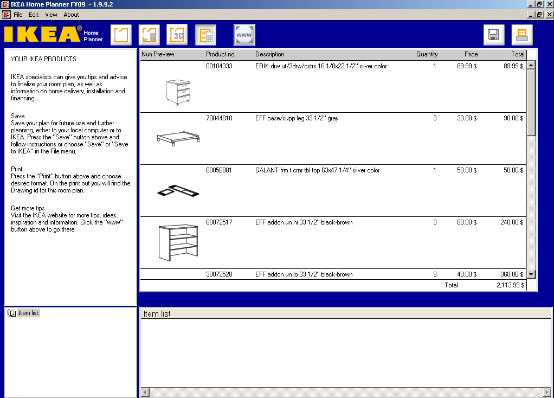
Task: Click the EFF base/supp leg gray description
Action: coord(297,118)
